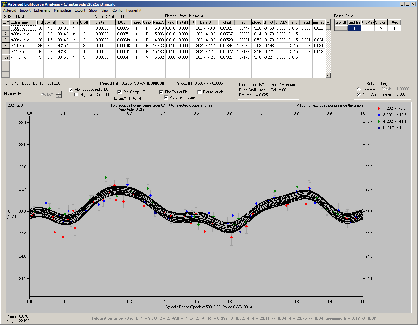The width and height of the screenshot is (418, 325).
Task: Click filename cell r409dk_a.lc
Action: pyautogui.click(x=23, y=34)
